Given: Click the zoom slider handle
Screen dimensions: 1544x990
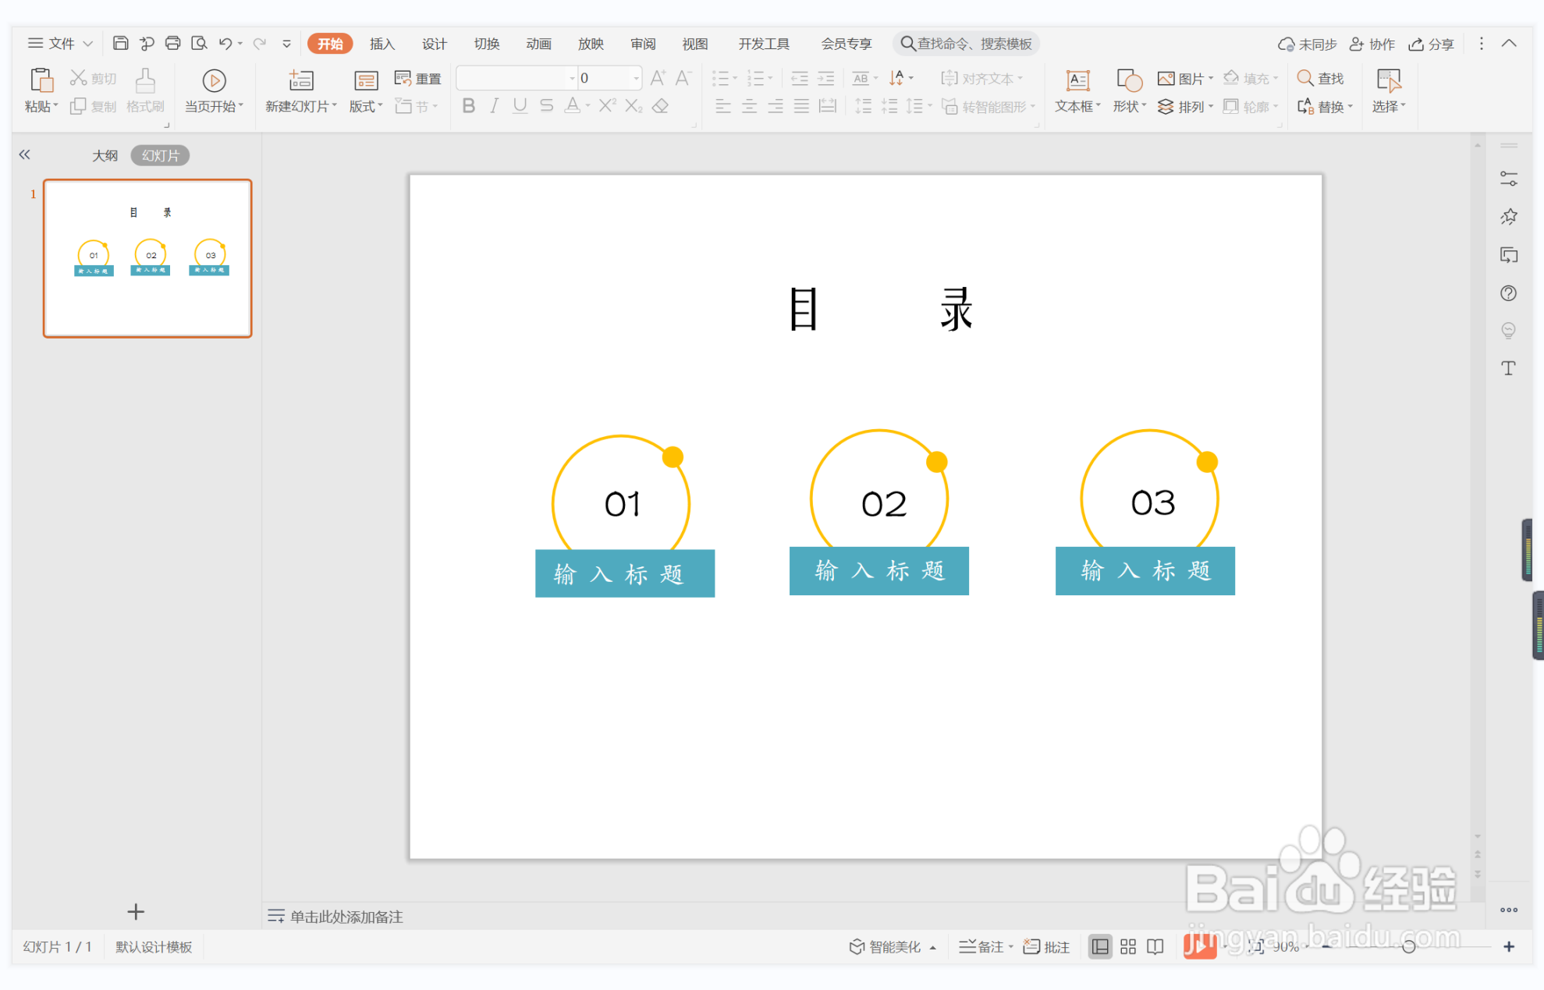Looking at the screenshot, I should tap(1408, 946).
